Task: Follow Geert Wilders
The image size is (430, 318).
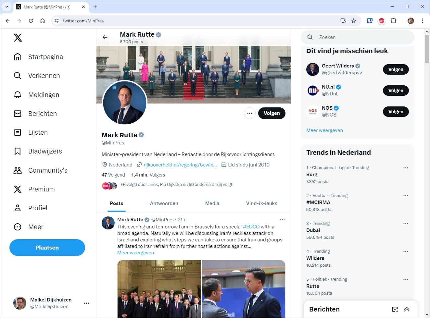Action: [x=396, y=69]
